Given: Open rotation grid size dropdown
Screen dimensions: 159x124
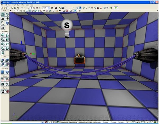Looking at the screenshot, I should [x=144, y=122].
